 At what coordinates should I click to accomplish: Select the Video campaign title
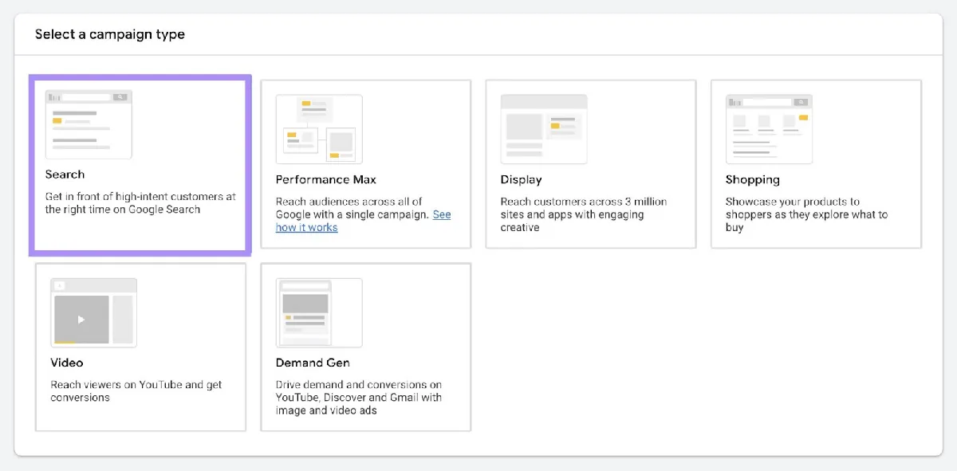point(67,363)
